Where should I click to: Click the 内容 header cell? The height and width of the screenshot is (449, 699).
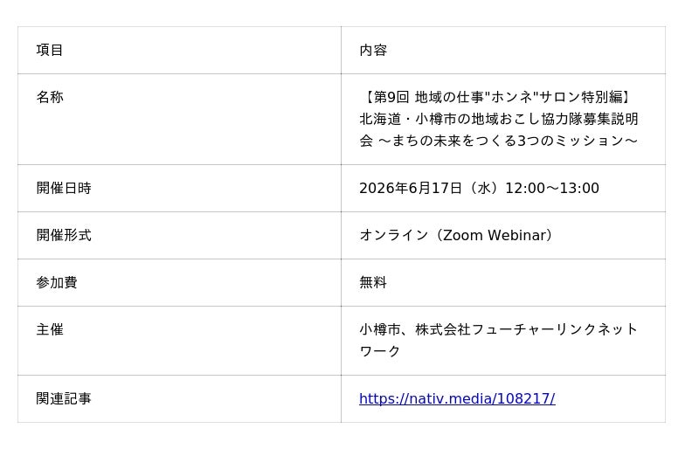(x=503, y=50)
